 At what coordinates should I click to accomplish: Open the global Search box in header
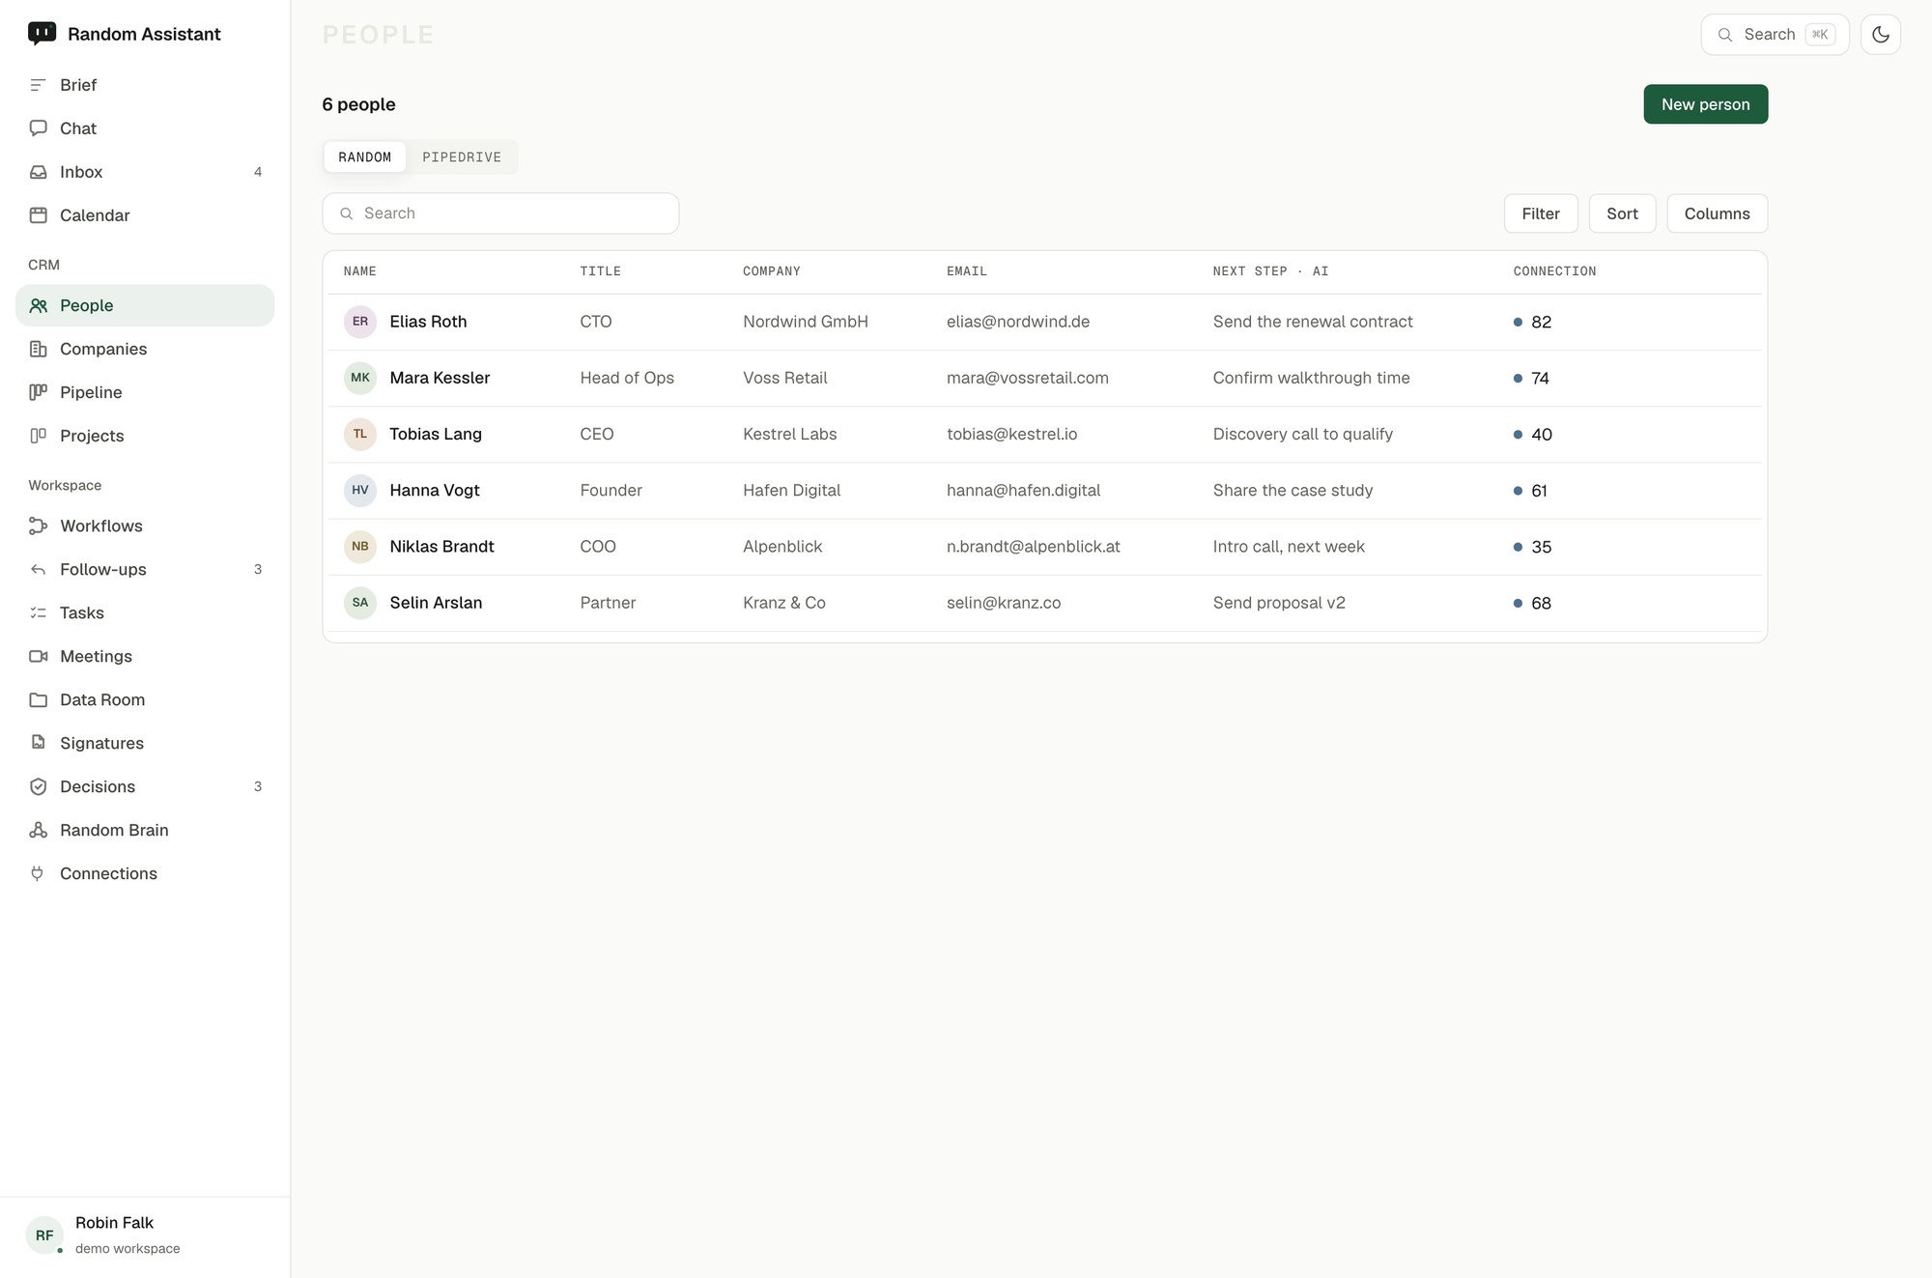coord(1775,35)
